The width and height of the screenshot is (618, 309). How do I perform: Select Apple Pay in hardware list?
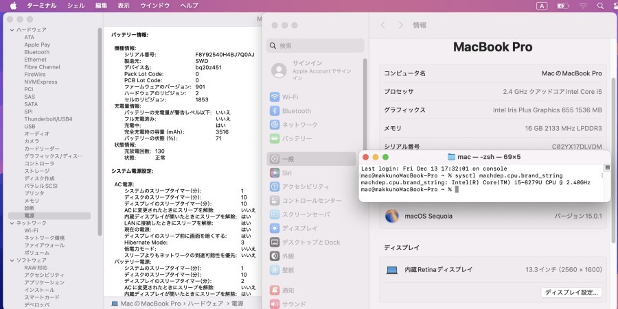[x=37, y=45]
